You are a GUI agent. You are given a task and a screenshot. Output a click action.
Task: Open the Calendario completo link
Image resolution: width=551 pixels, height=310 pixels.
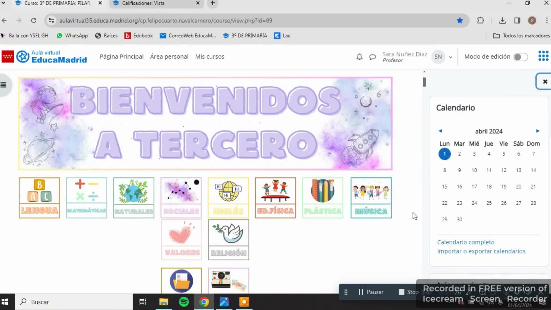pos(465,242)
